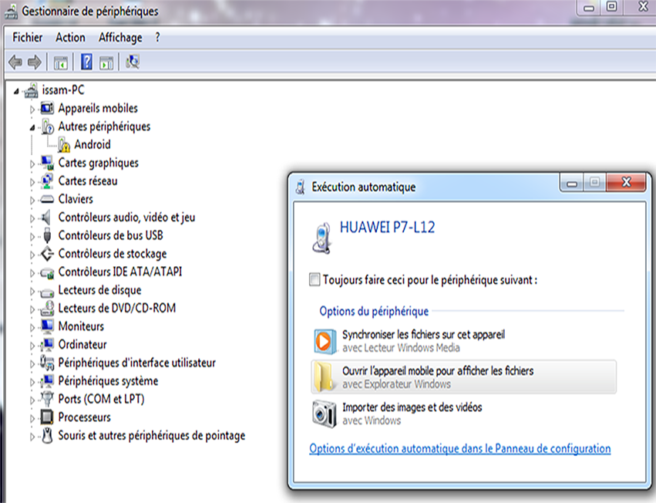656x503 pixels.
Task: Expand Périphériques système node
Action: (32, 382)
